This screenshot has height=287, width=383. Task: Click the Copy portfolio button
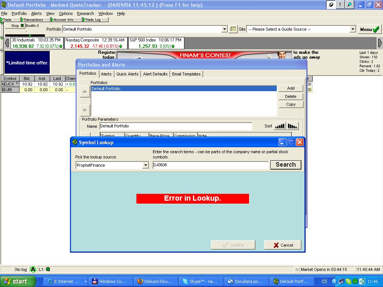click(x=291, y=104)
